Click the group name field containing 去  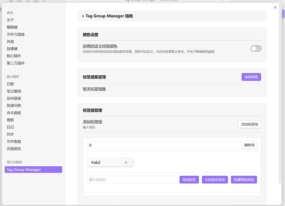[x=162, y=145]
